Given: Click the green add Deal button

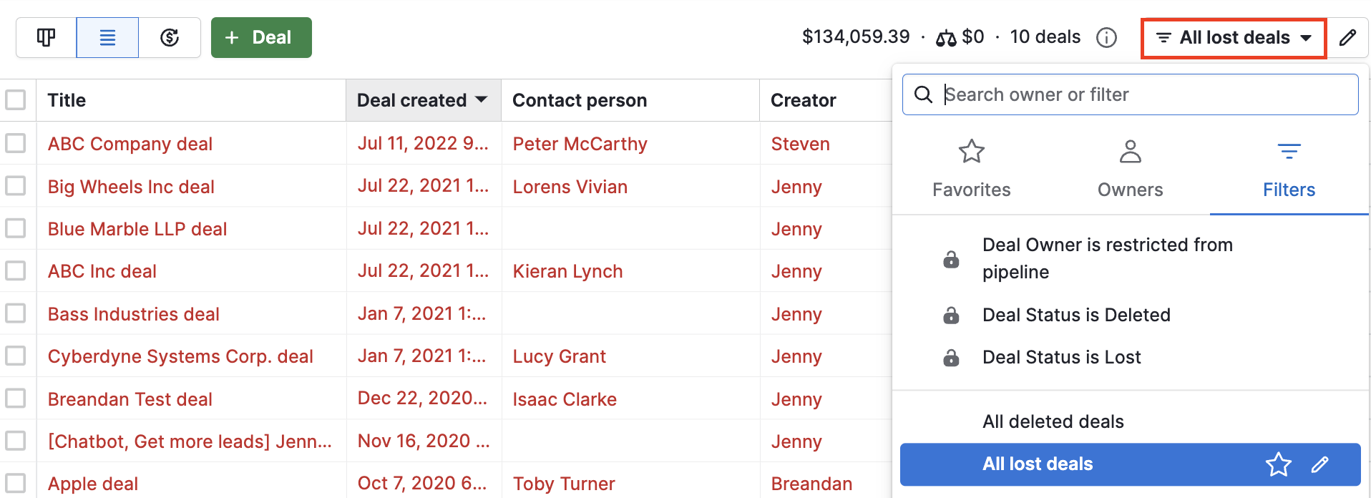Looking at the screenshot, I should (261, 37).
